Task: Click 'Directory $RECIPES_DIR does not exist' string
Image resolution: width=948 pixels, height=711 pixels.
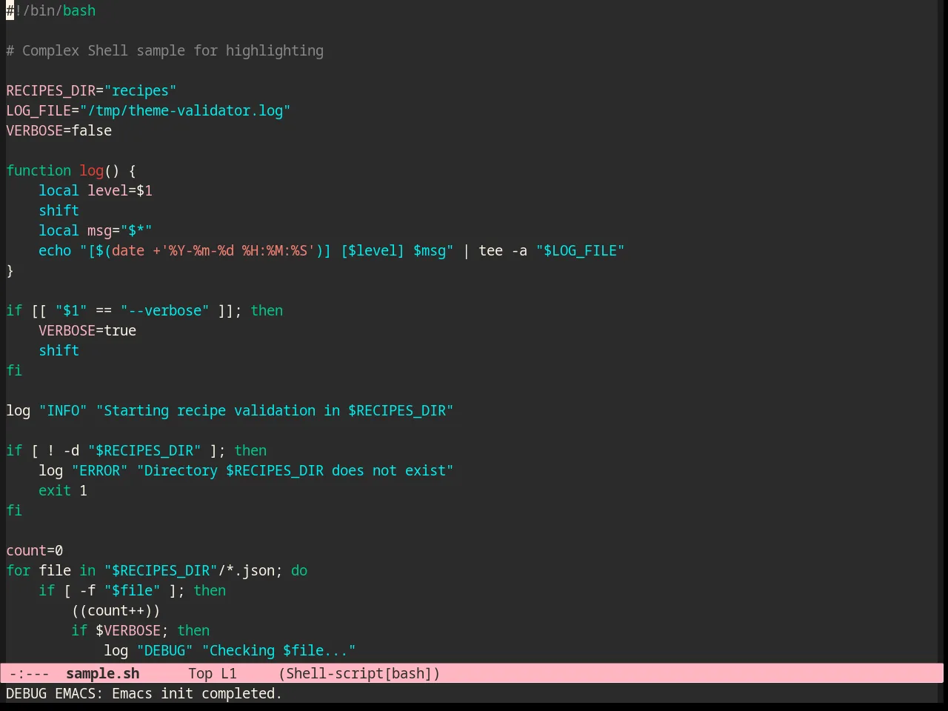Action: pyautogui.click(x=296, y=470)
